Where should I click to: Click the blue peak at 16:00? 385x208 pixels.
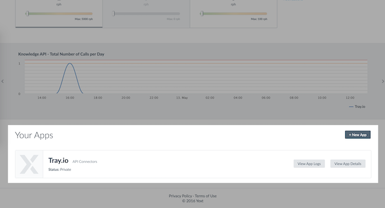(x=70, y=64)
